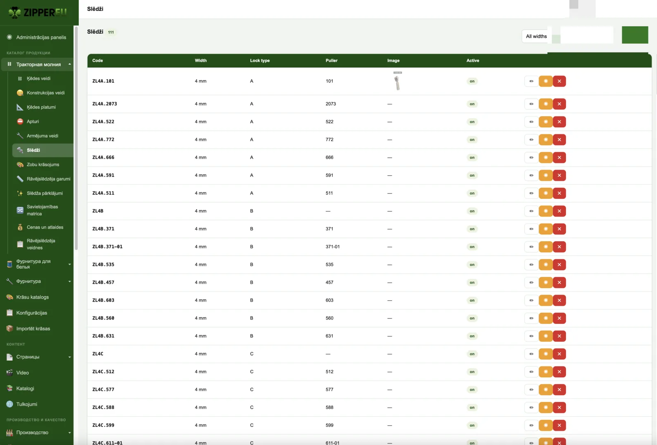
Task: Click orange circle icon for ZL4B.603 row
Action: pos(545,300)
